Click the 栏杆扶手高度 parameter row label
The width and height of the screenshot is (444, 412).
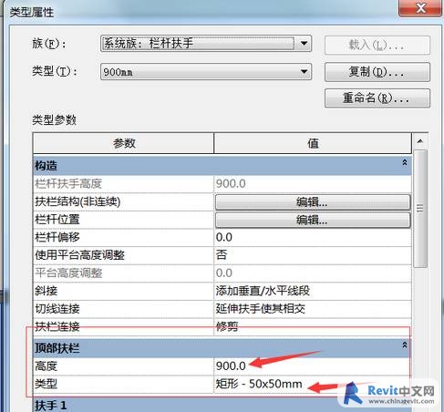tap(68, 184)
